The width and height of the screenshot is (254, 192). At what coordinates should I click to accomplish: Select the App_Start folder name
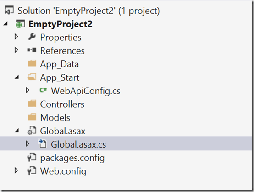coord(60,78)
